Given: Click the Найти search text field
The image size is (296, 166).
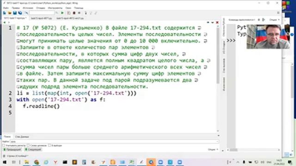Looking at the screenshot, I should pos(114,142).
